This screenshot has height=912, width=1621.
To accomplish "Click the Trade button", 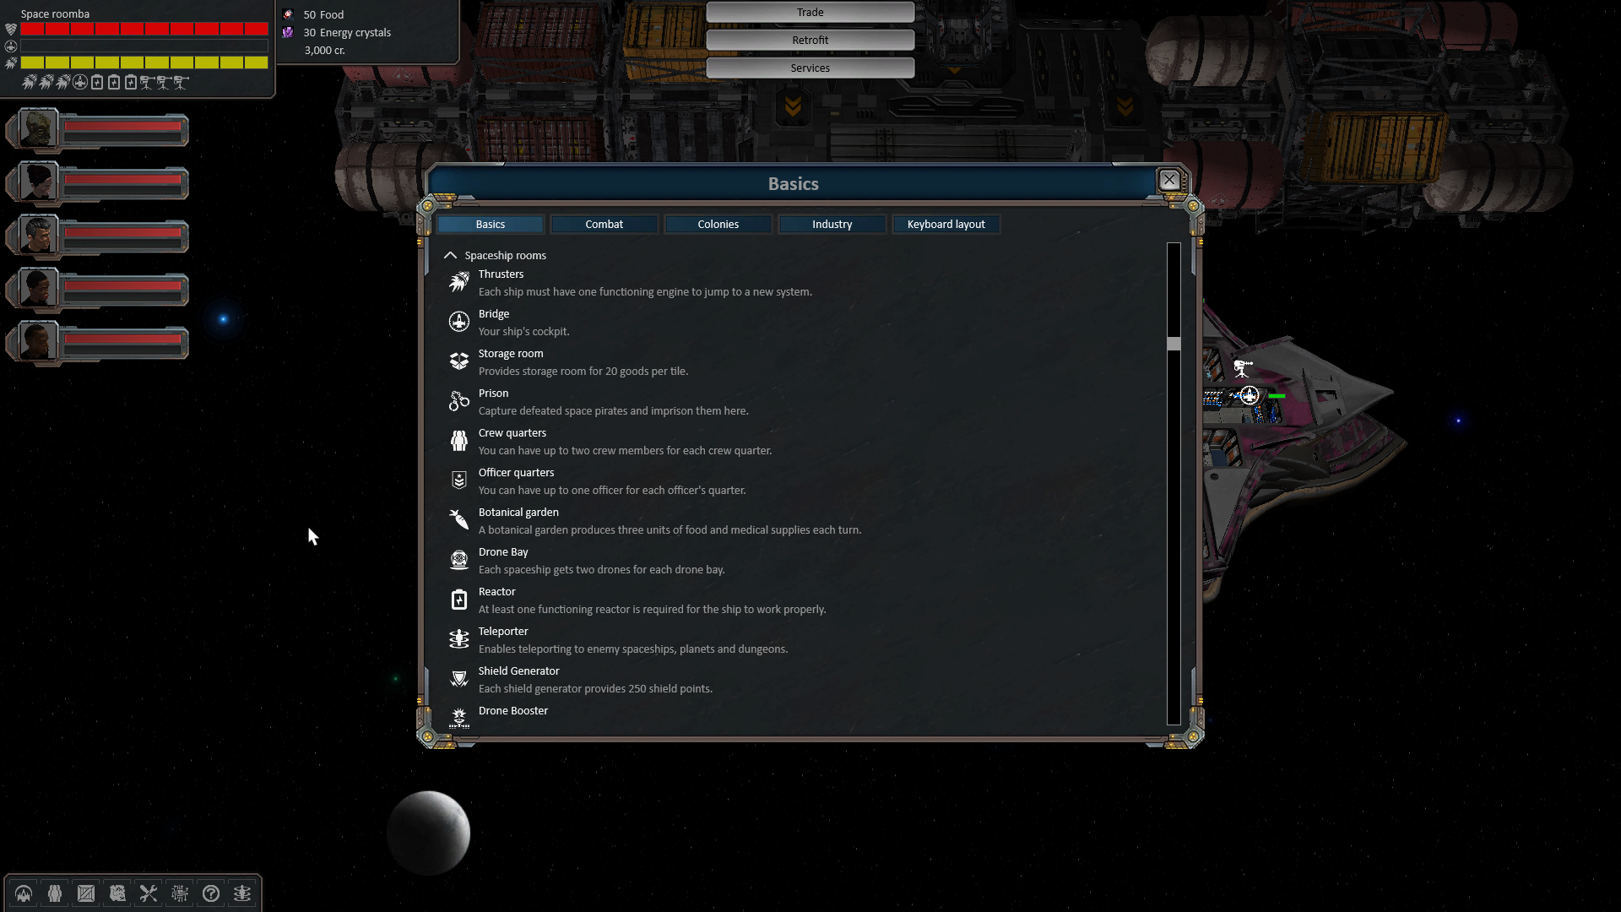I will 810,11.
